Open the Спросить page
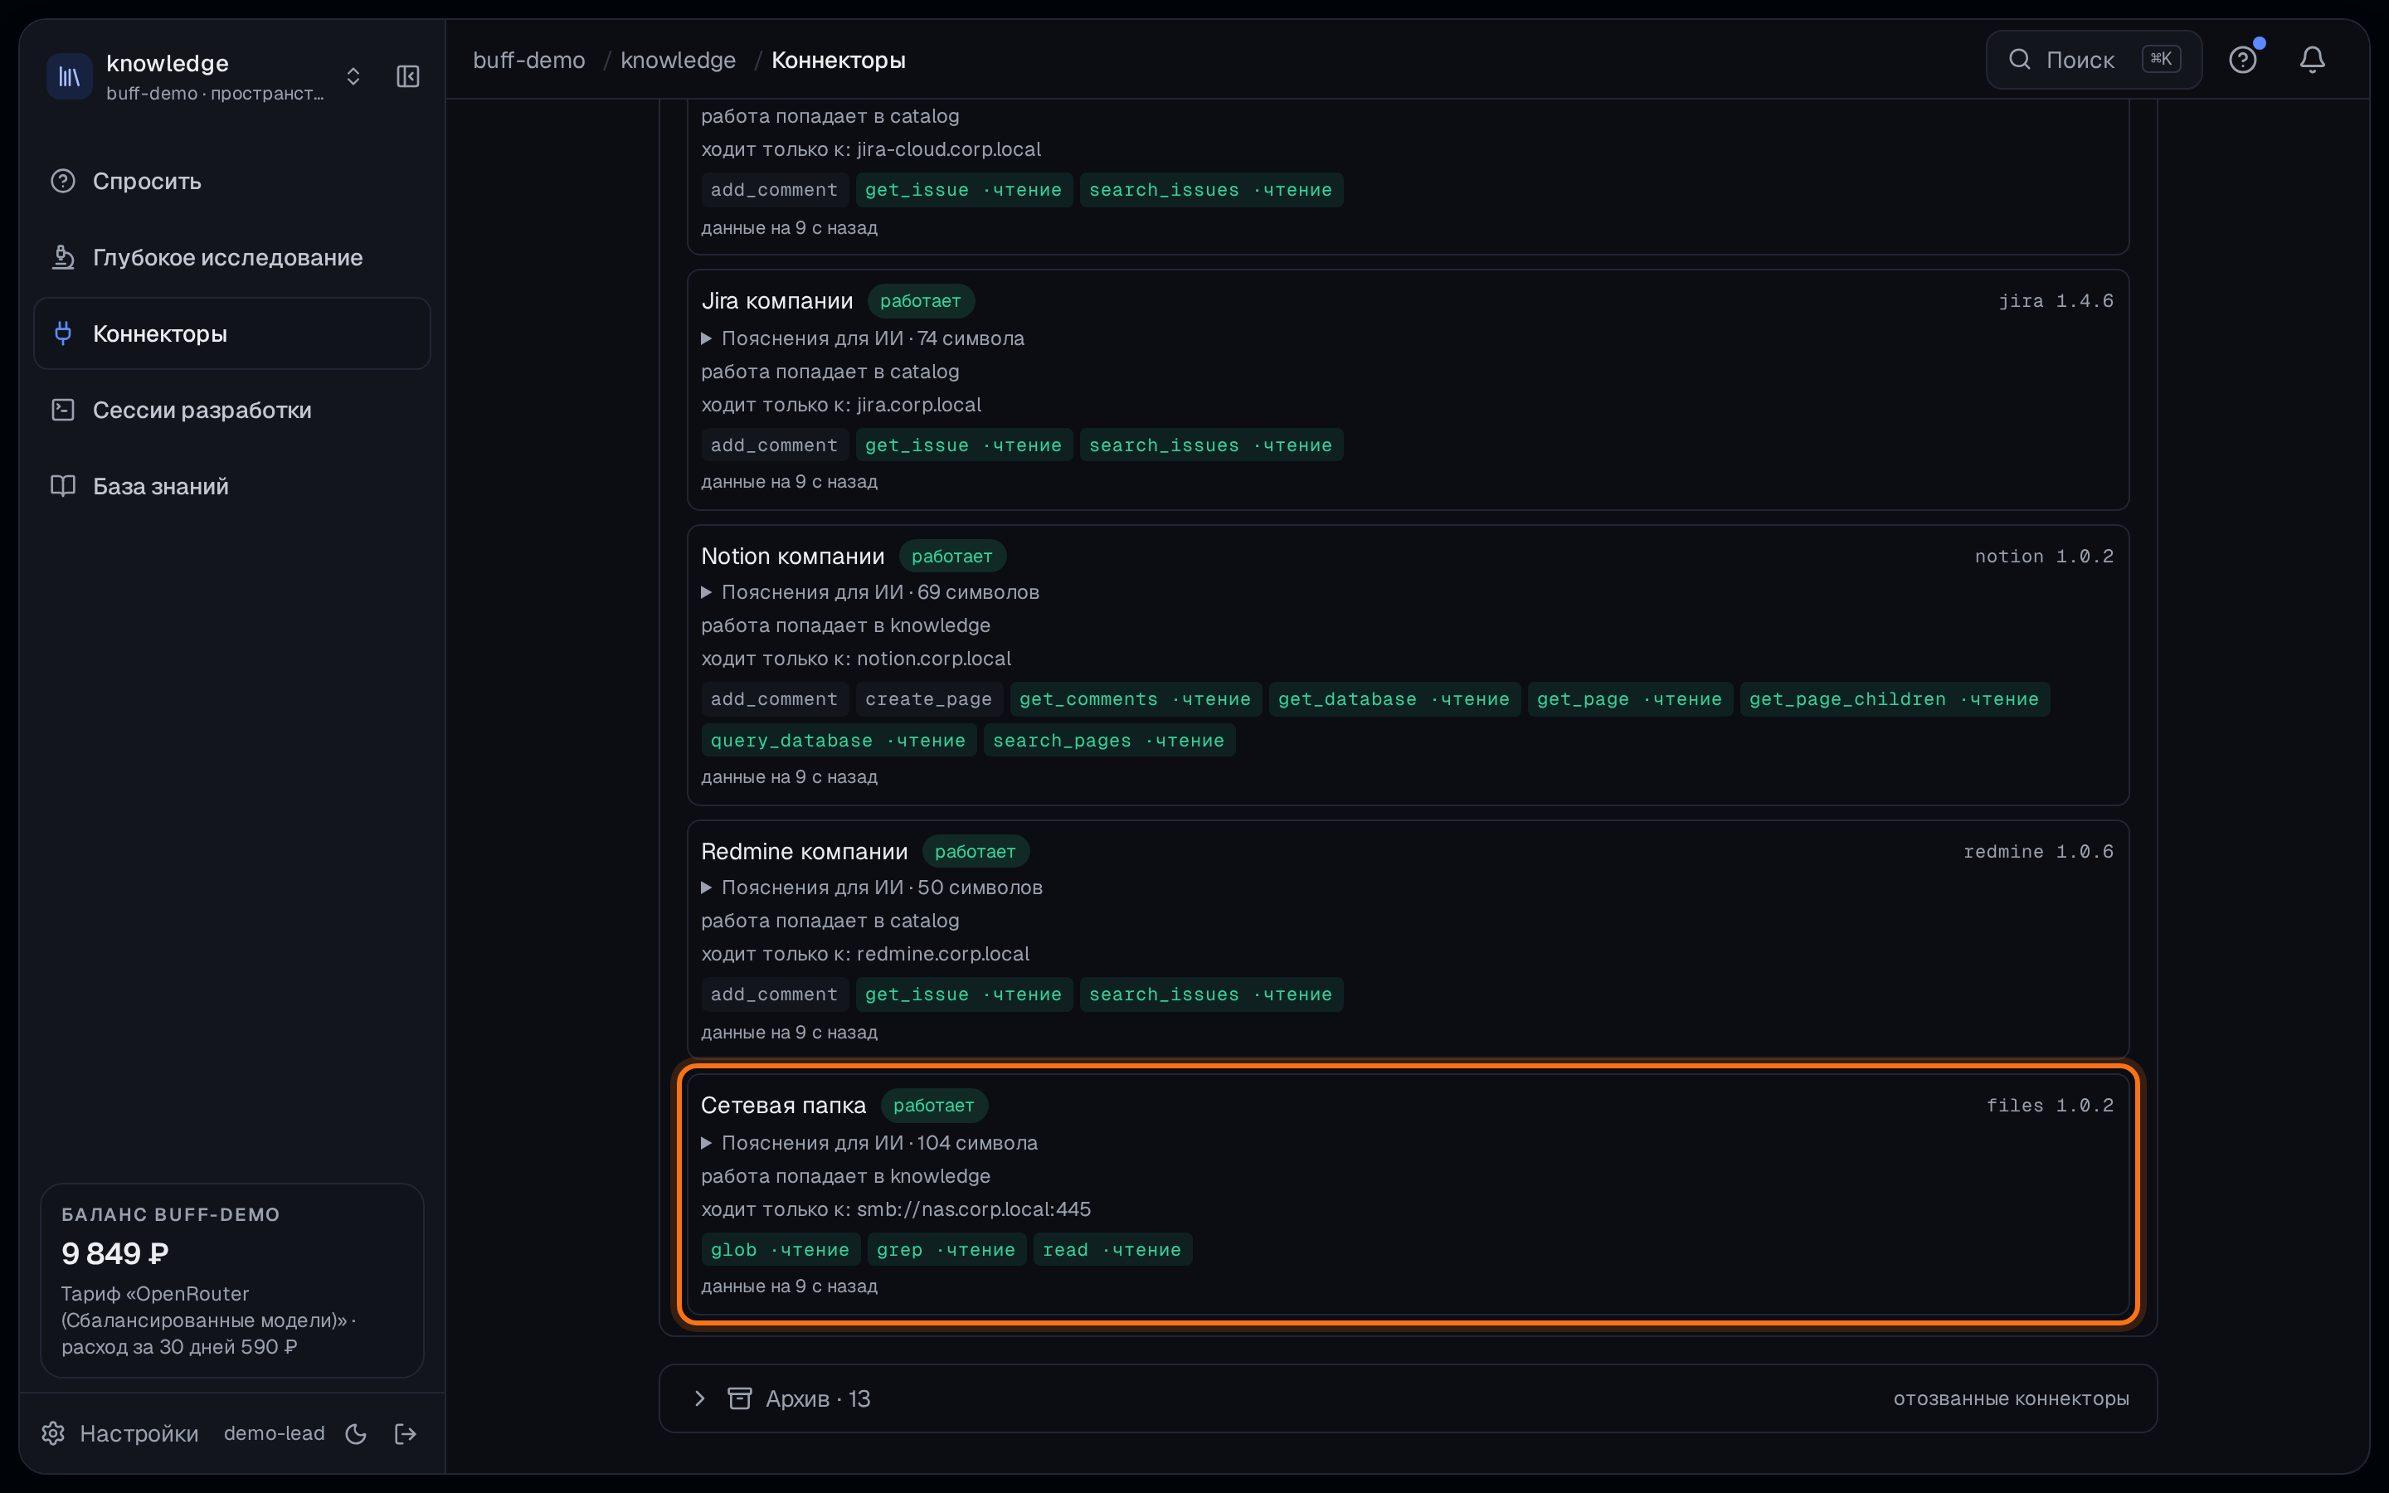 click(x=232, y=181)
